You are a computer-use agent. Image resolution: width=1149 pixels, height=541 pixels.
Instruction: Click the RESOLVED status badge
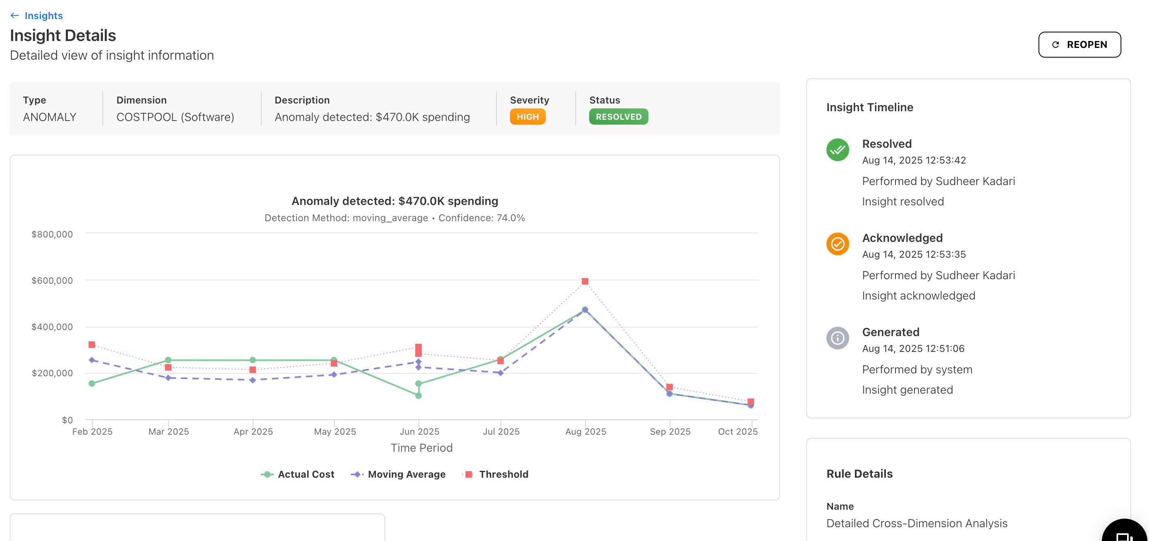tap(618, 117)
